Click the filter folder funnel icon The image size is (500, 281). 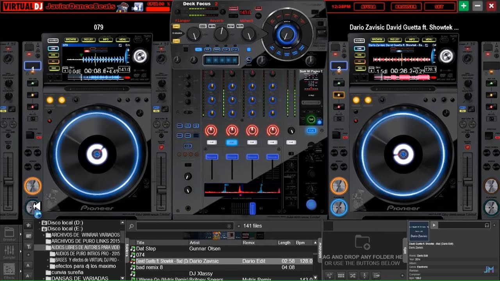[29, 246]
